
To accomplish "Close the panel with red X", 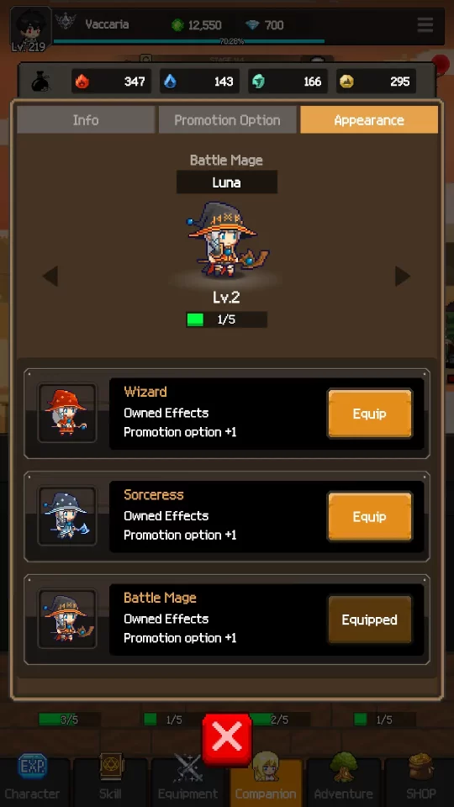I will (x=226, y=740).
